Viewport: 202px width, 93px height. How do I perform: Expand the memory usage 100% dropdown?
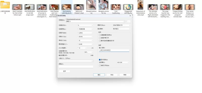coord(89,52)
